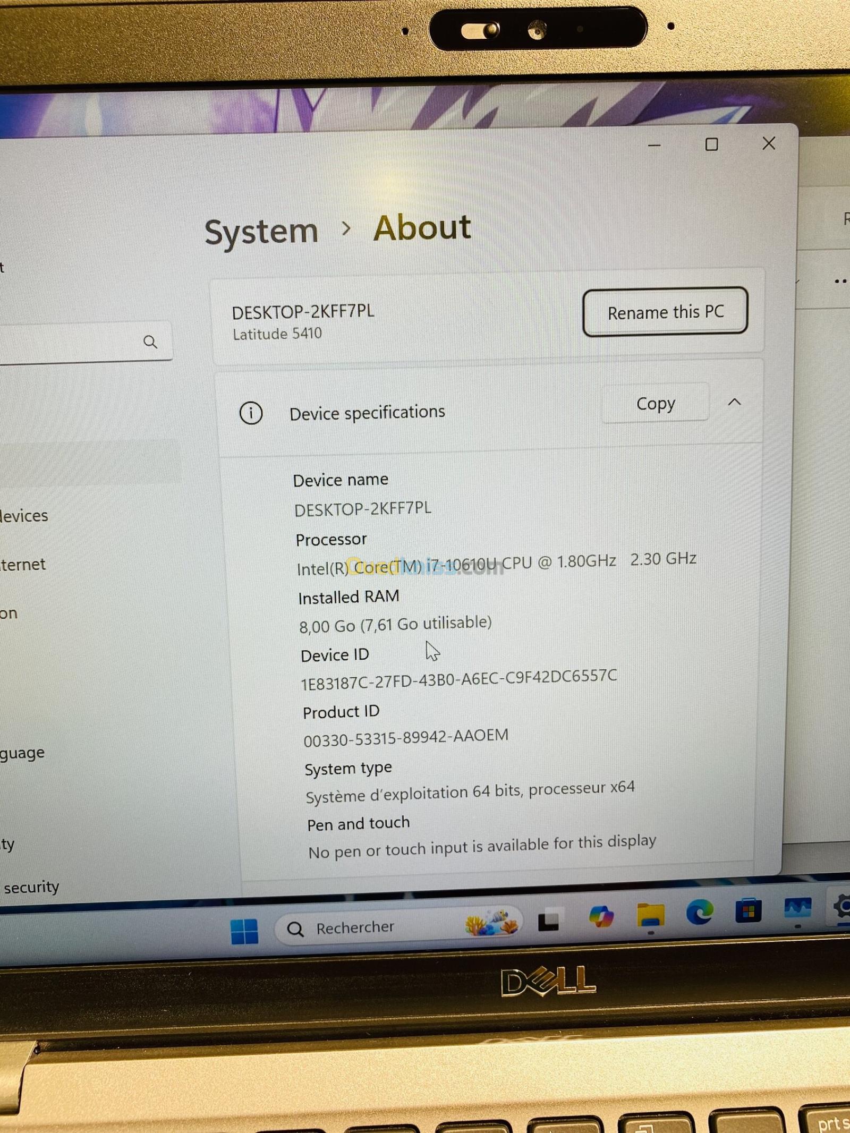This screenshot has height=1133, width=850.
Task: Click the Device specifications info icon
Action: pyautogui.click(x=251, y=413)
